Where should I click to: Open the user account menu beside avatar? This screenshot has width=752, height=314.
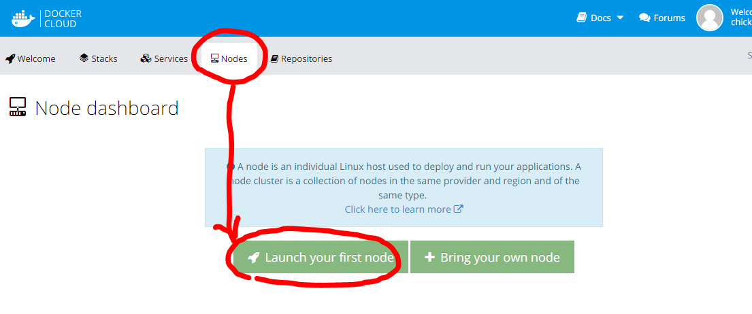[x=740, y=18]
